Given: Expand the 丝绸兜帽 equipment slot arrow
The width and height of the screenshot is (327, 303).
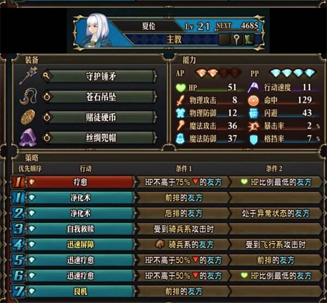Looking at the screenshot, I should (155, 138).
